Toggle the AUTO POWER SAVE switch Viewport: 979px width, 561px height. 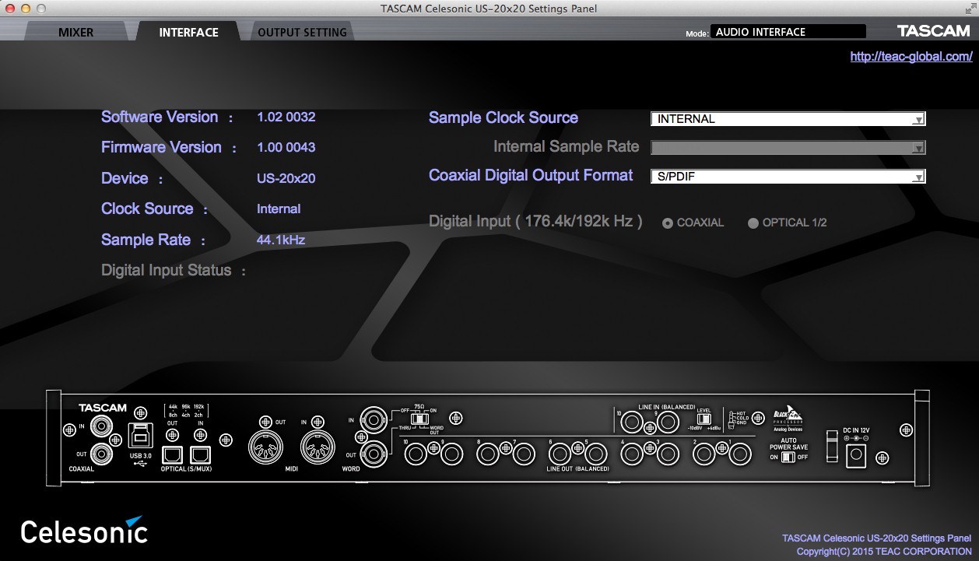click(788, 458)
